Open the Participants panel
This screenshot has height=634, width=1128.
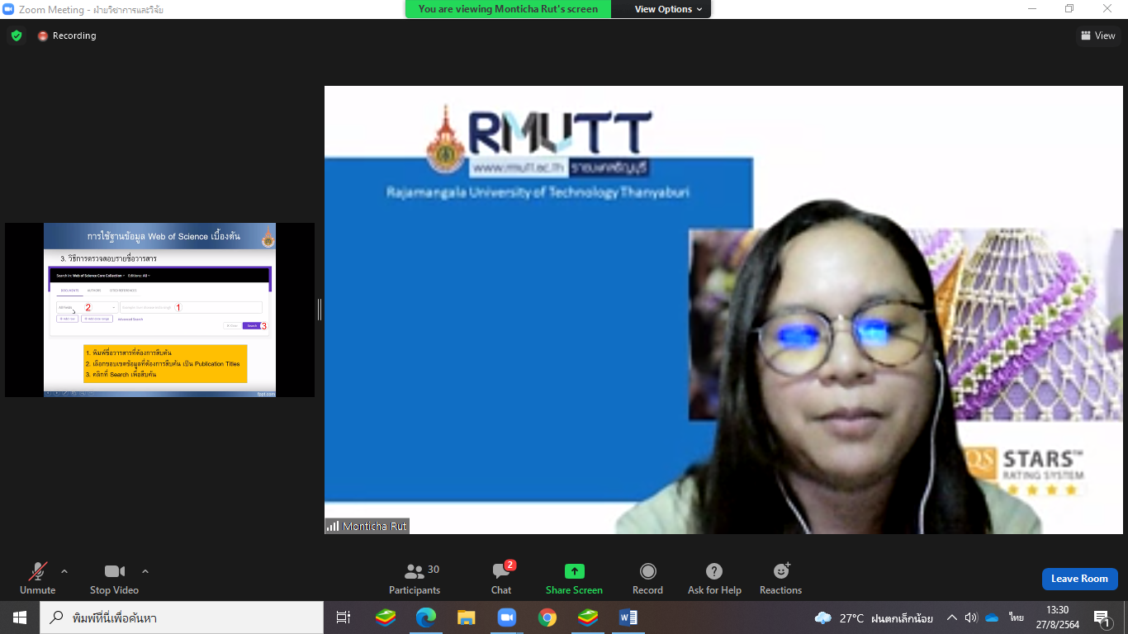tap(415, 578)
